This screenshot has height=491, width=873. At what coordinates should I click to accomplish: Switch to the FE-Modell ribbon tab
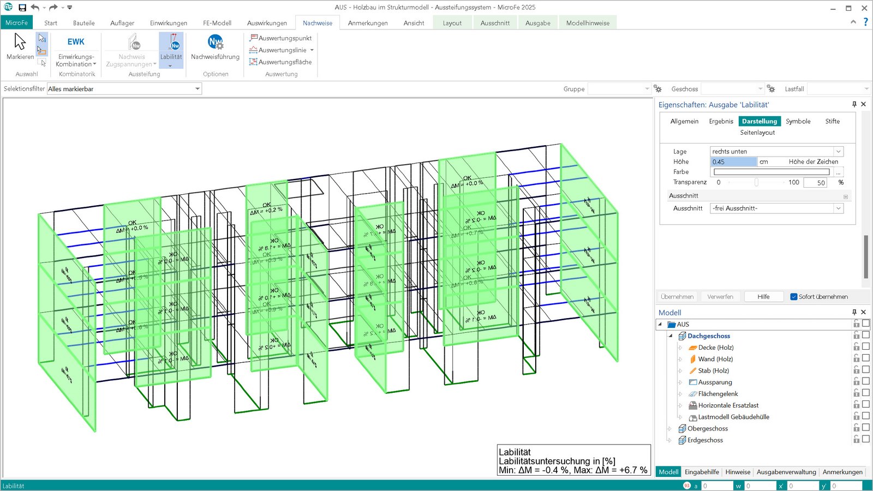coord(217,23)
